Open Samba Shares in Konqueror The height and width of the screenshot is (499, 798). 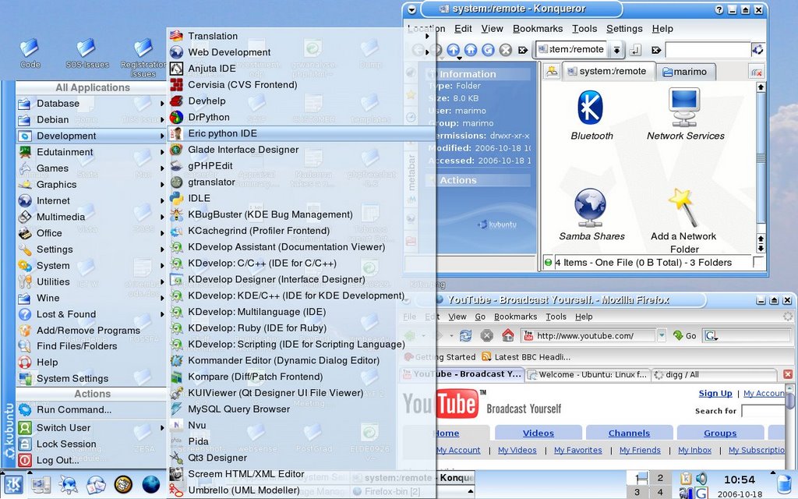591,214
